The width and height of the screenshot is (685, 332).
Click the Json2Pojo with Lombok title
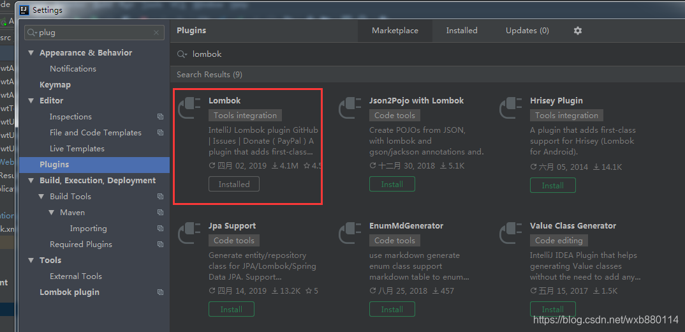tap(416, 101)
